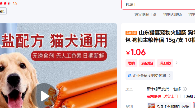Choose the 5根【火腿肠】散装 option
This screenshot has height=108, width=195.
[x=169, y=106]
